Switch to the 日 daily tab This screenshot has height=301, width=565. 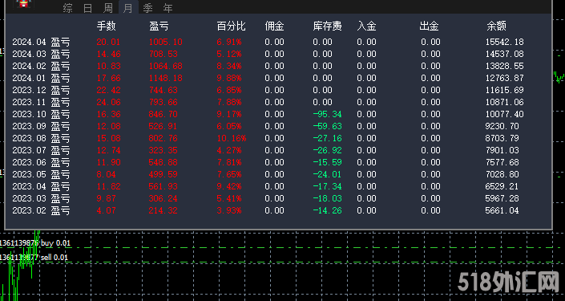coord(87,8)
